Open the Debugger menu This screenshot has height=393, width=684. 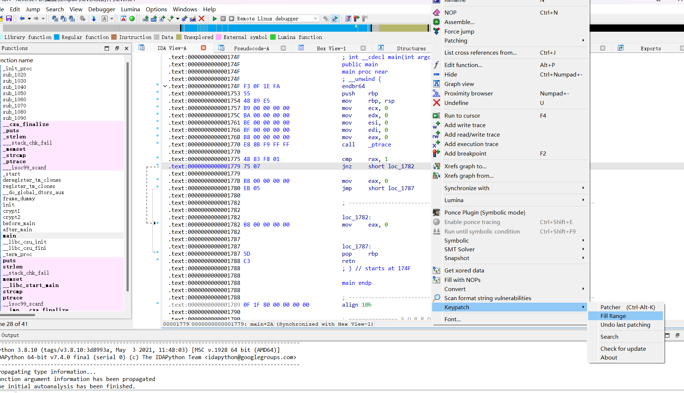click(x=101, y=9)
